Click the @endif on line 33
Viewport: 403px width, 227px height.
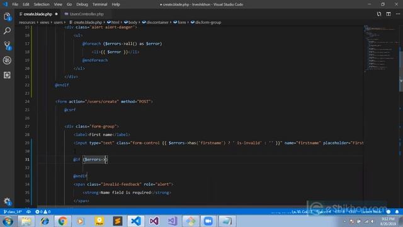tap(80, 176)
